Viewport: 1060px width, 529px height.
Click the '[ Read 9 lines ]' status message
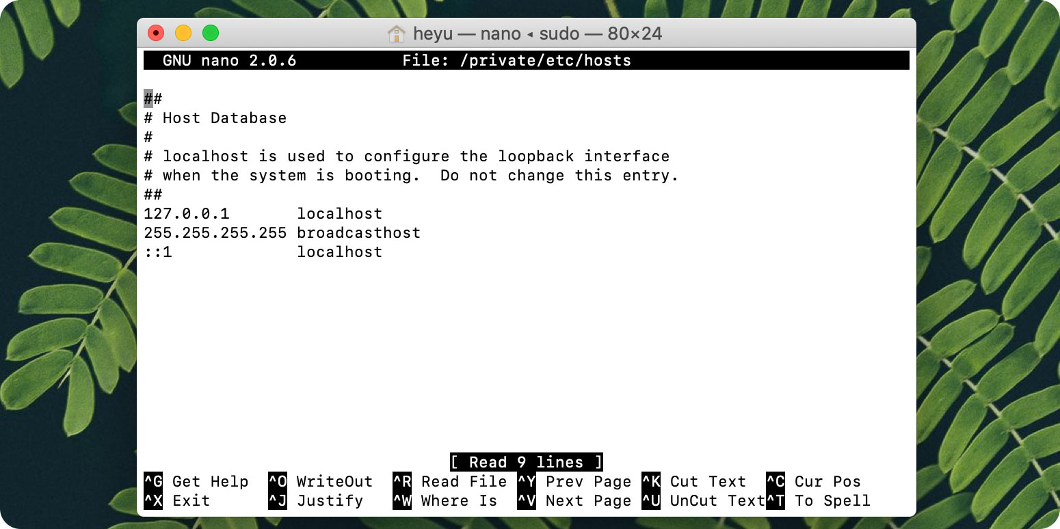coord(527,462)
